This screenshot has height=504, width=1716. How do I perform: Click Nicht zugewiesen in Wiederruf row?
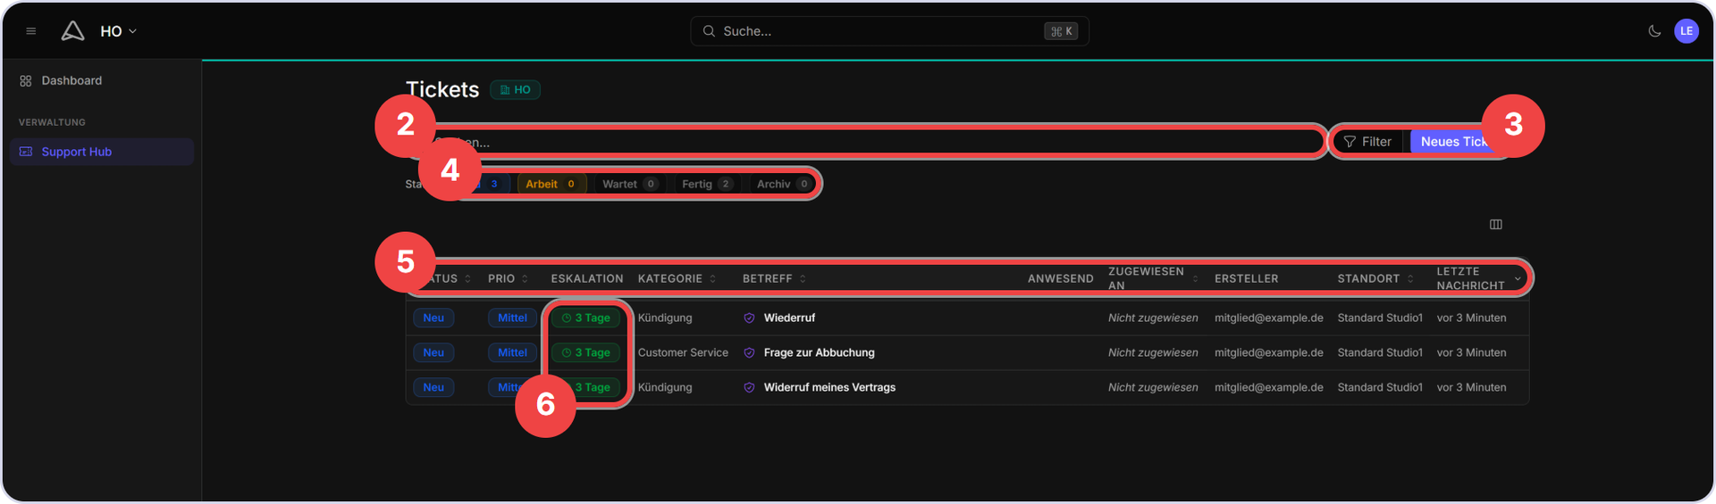click(x=1153, y=318)
